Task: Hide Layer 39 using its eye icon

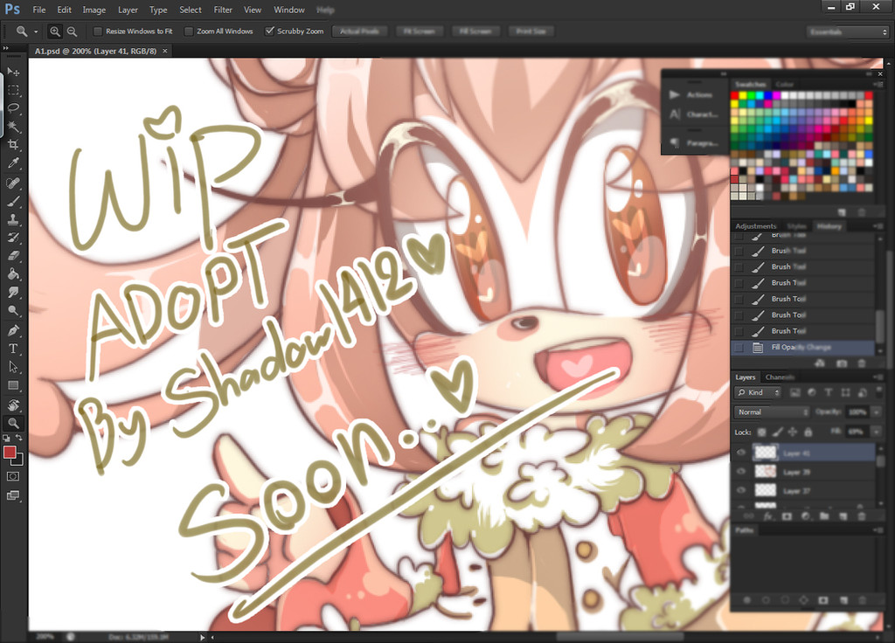Action: (741, 471)
